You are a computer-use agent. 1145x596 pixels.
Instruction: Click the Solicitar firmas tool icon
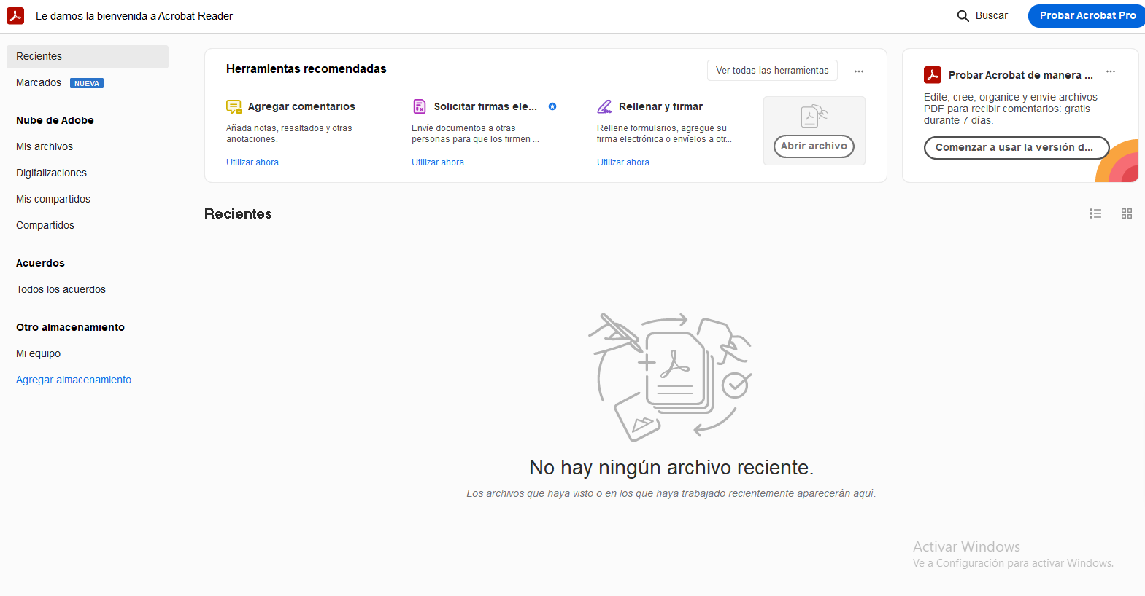[x=420, y=106]
